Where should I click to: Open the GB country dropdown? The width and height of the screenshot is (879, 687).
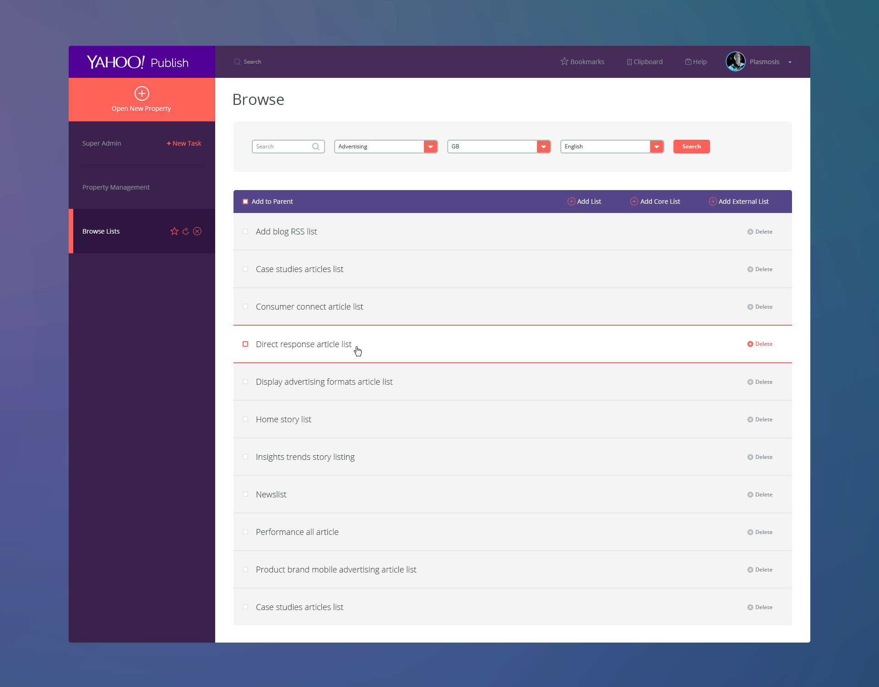coord(543,147)
